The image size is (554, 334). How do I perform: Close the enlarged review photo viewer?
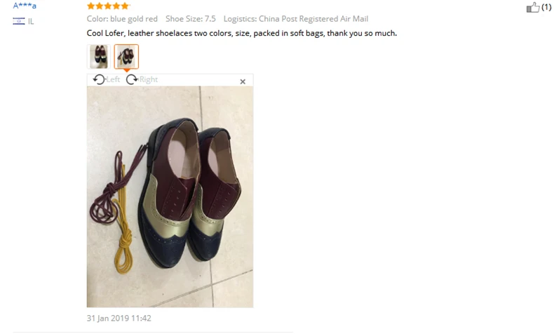[243, 81]
